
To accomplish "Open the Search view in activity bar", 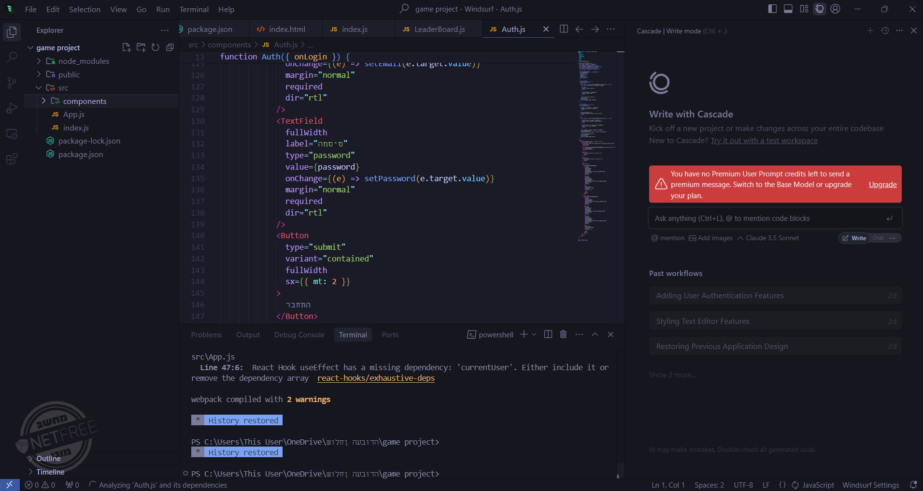I will pos(12,57).
